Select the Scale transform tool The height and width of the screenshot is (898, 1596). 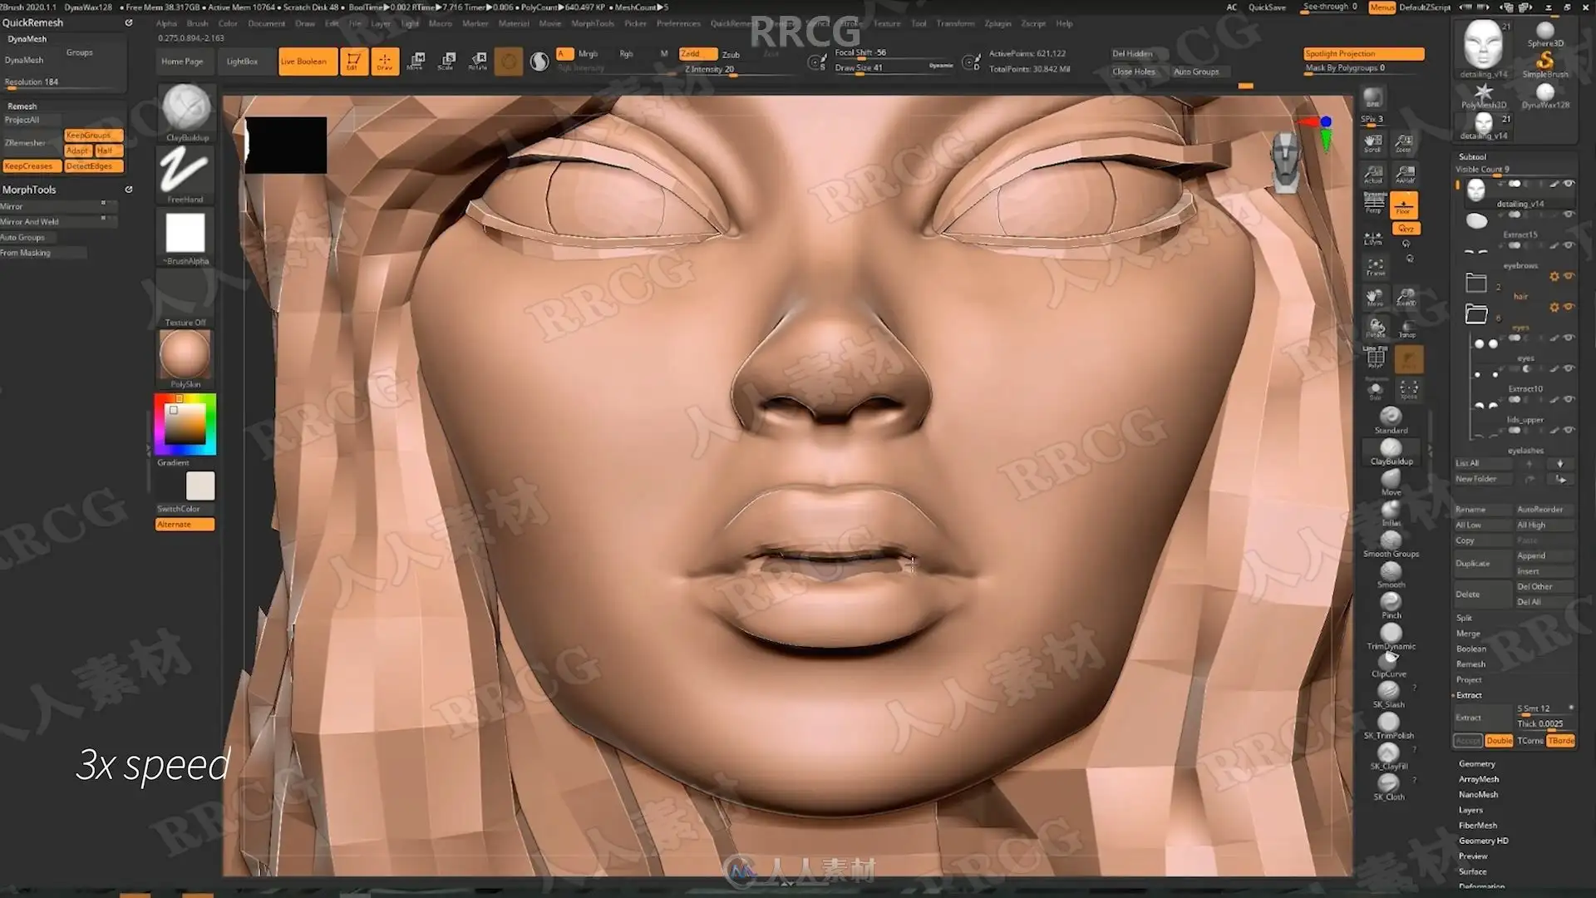tap(446, 61)
